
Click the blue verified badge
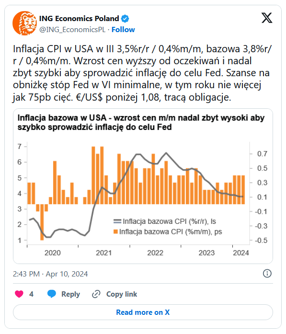(x=125, y=19)
